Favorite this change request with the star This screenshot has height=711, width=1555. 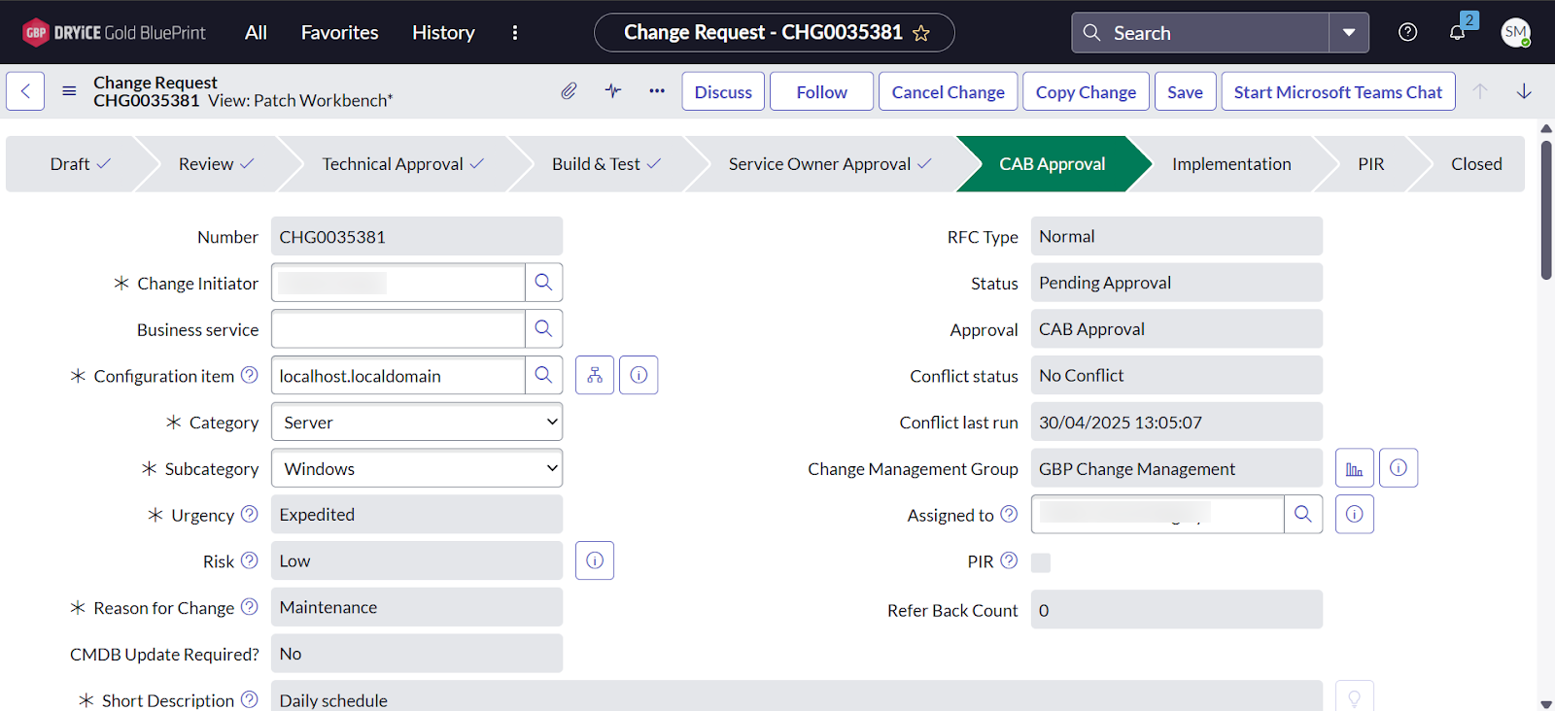(921, 33)
